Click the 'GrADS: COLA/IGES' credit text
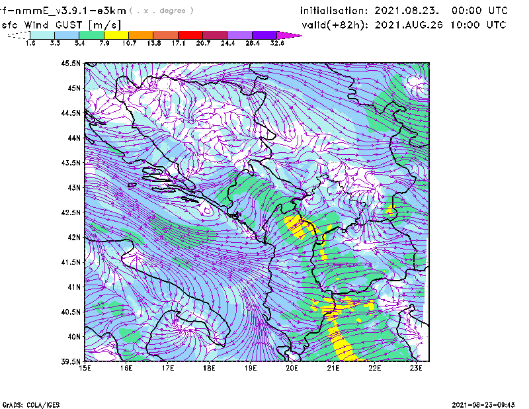 [31, 405]
